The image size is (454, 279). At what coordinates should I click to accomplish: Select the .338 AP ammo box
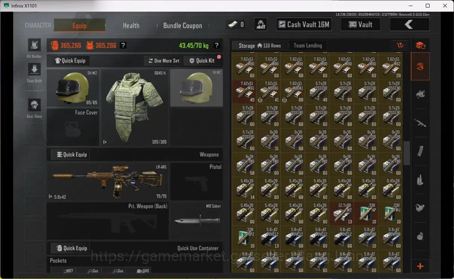point(366,213)
